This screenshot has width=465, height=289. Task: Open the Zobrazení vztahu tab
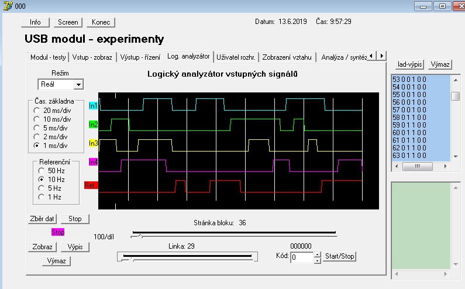point(287,57)
